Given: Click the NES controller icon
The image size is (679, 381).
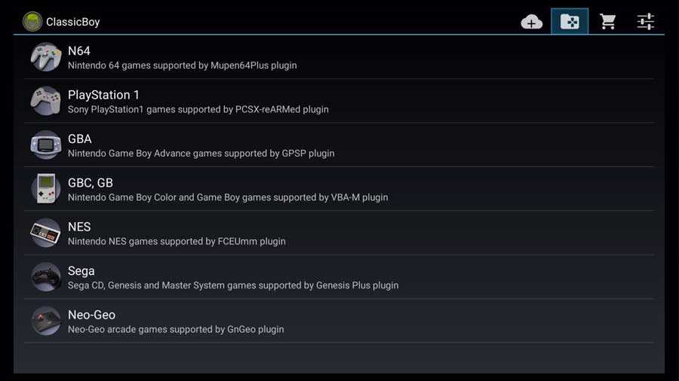Looking at the screenshot, I should point(45,233).
